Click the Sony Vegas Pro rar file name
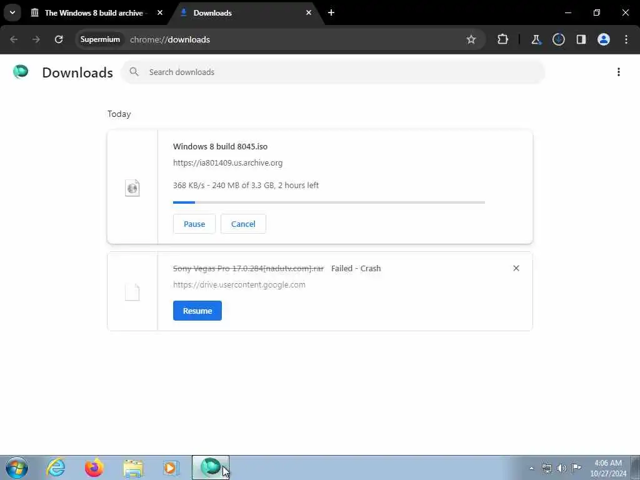The image size is (640, 480). tap(248, 269)
